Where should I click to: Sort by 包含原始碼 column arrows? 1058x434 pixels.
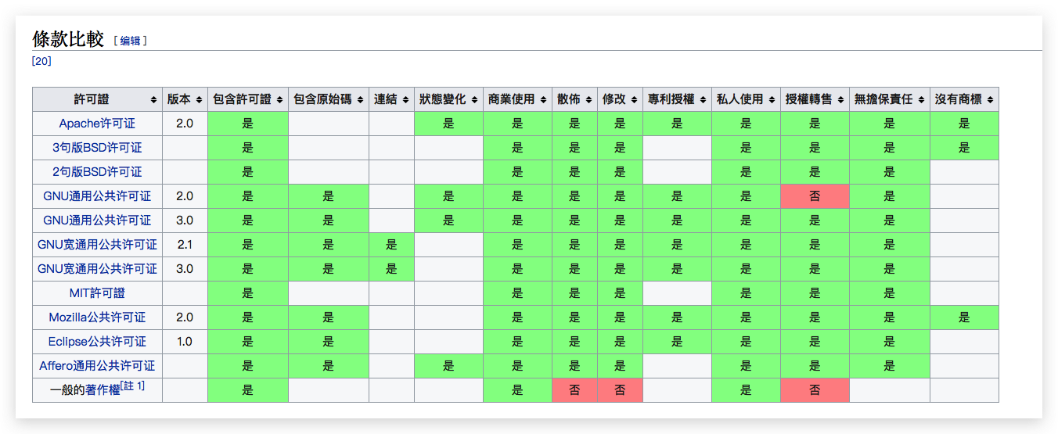[x=360, y=100]
